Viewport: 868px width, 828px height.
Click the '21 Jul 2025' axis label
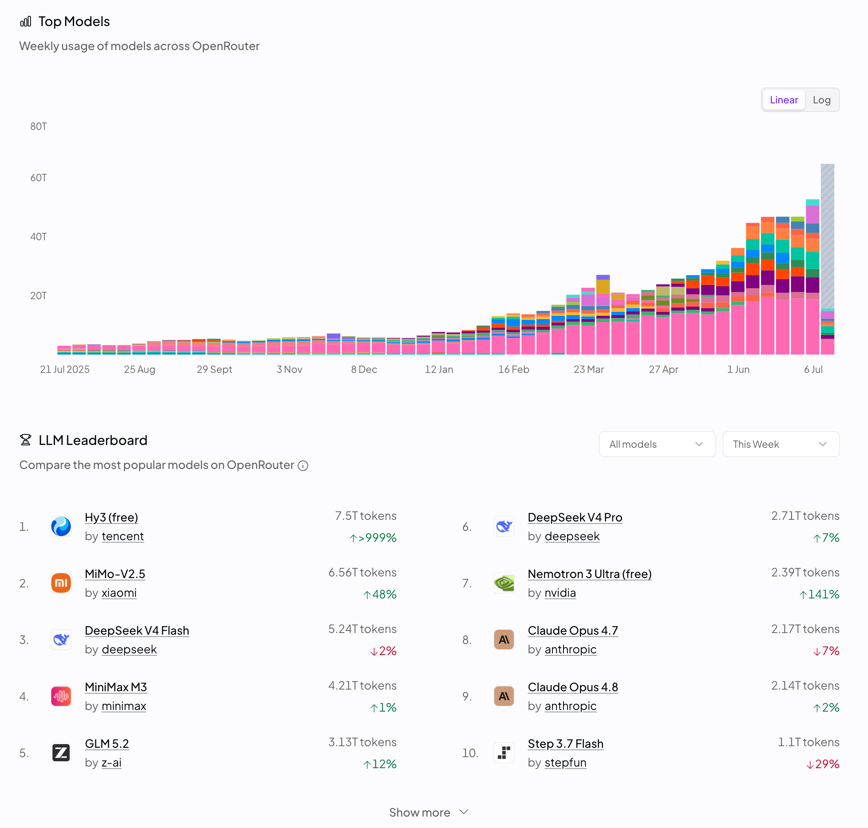click(64, 369)
